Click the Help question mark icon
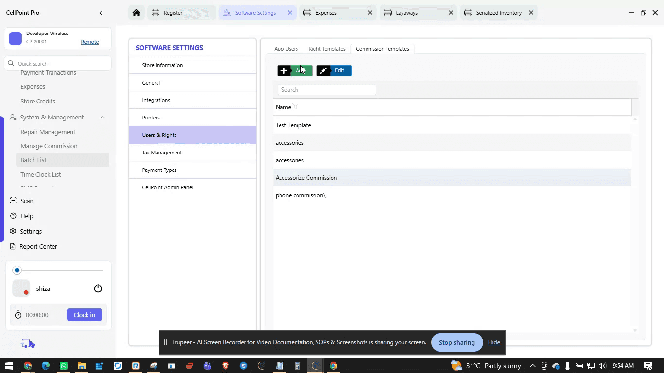This screenshot has width=664, height=373. 13,216
